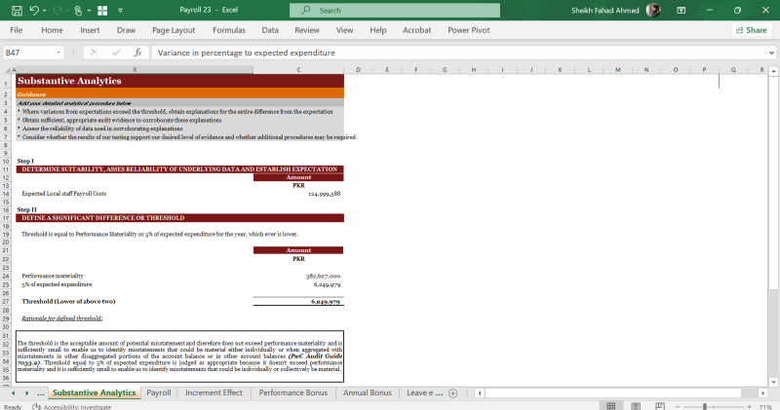
Task: Click the horizontal scrollbar right arrow
Action: tap(762, 393)
